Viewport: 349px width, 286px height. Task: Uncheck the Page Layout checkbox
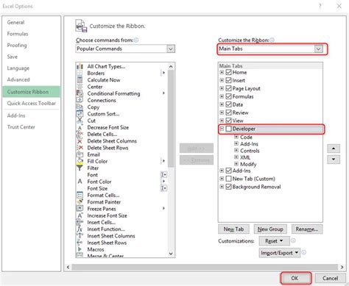pos(228,88)
